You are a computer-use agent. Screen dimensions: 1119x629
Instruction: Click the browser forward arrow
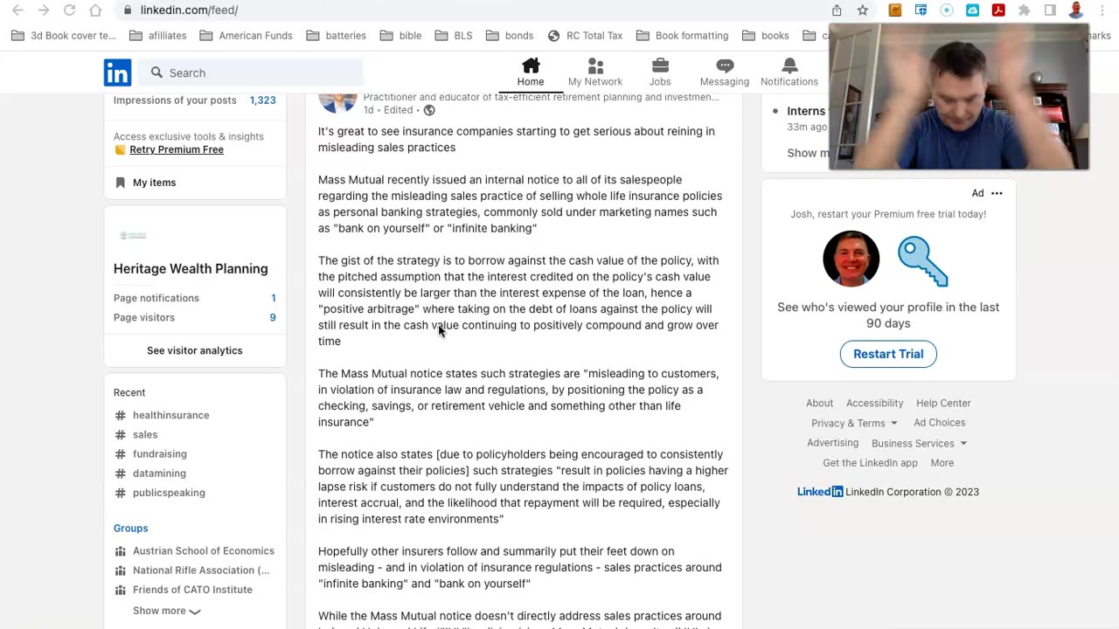click(44, 10)
